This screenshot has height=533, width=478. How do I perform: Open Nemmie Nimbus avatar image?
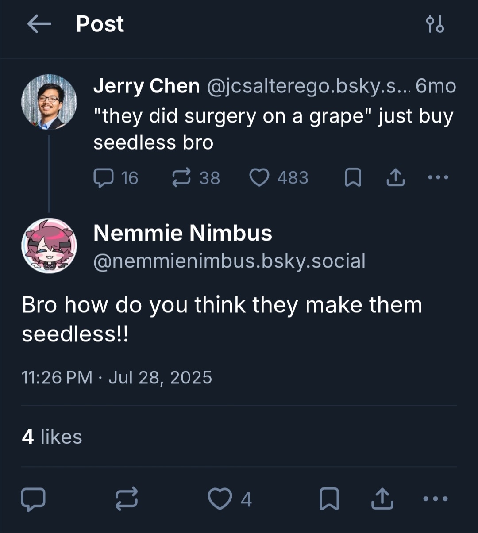coord(49,245)
